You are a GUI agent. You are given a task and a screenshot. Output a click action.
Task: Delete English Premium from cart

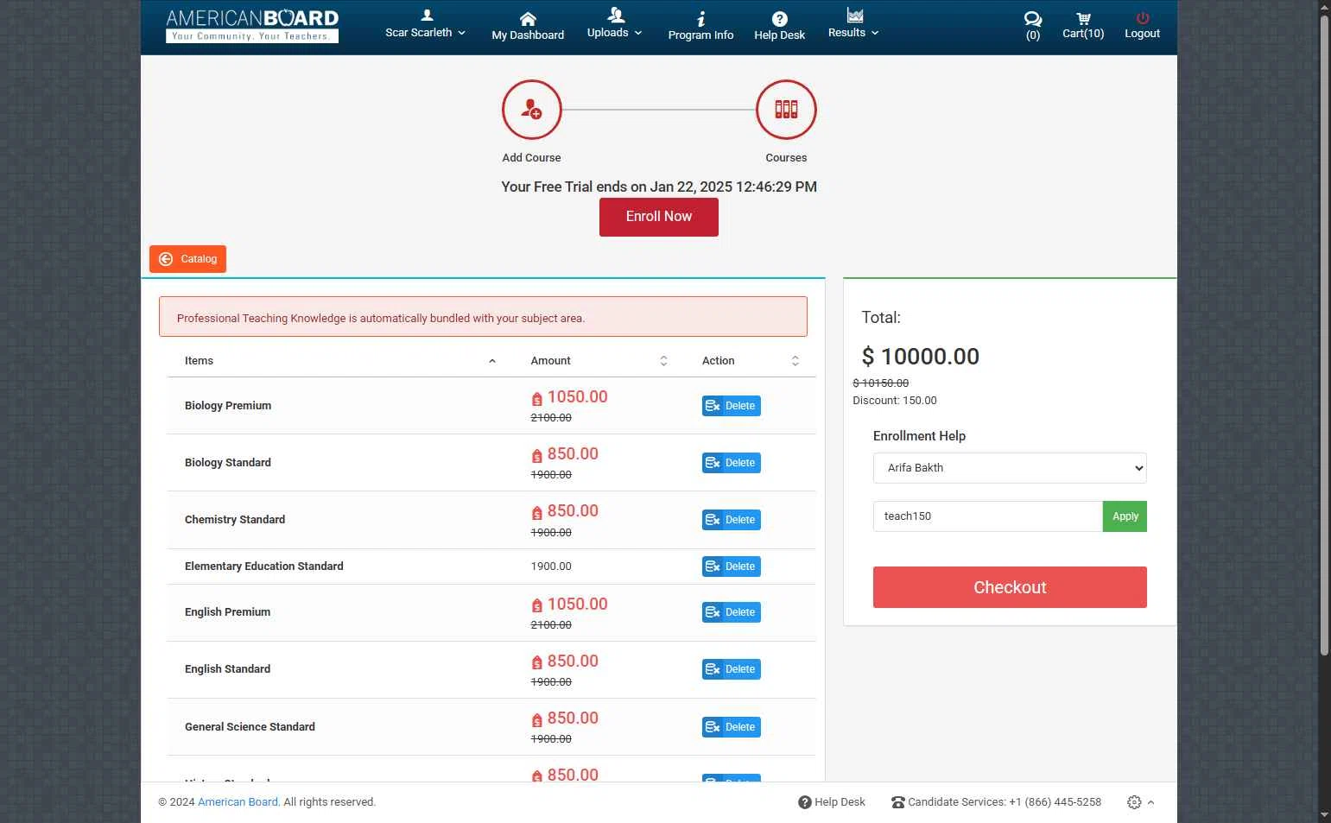click(x=732, y=612)
